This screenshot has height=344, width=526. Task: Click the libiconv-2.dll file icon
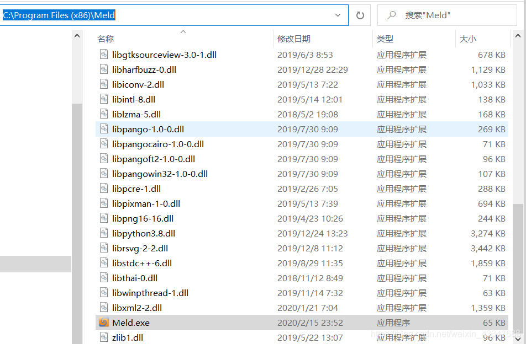pos(104,84)
